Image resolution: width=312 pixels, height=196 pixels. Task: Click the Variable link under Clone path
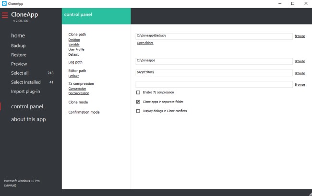(x=74, y=45)
